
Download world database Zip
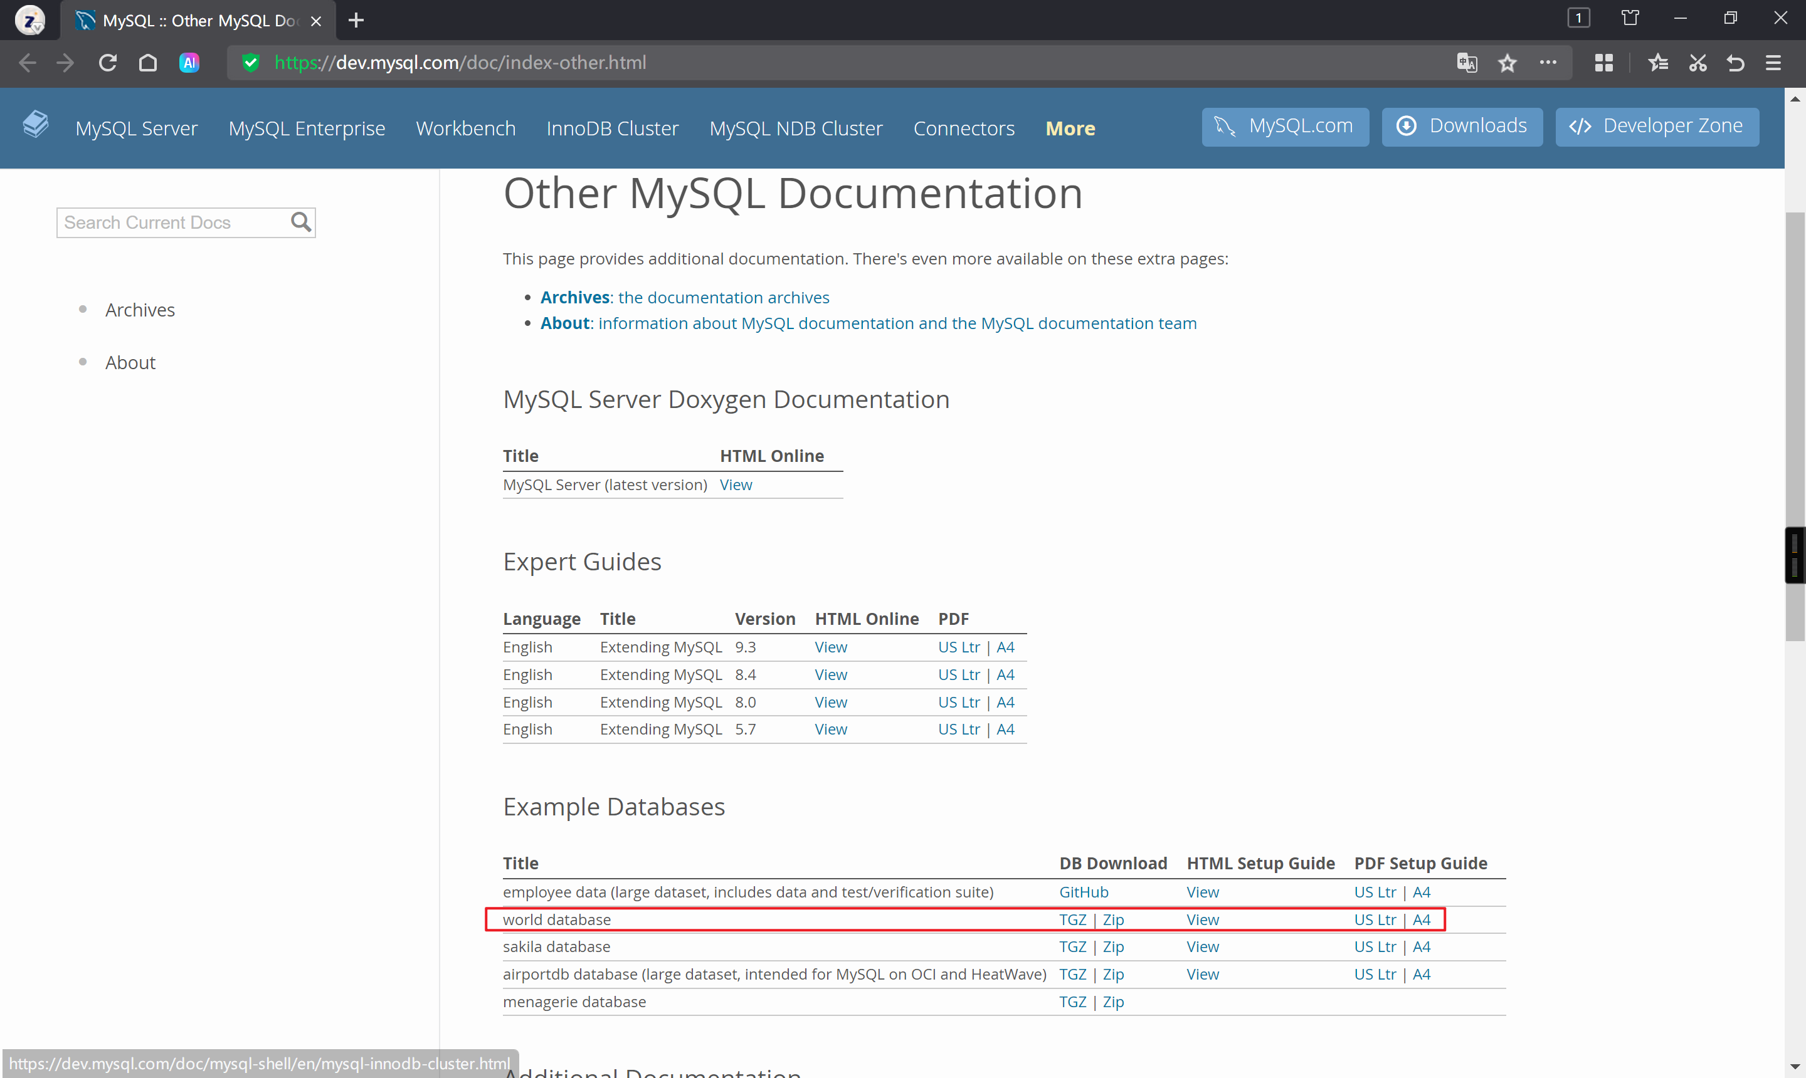click(x=1114, y=919)
